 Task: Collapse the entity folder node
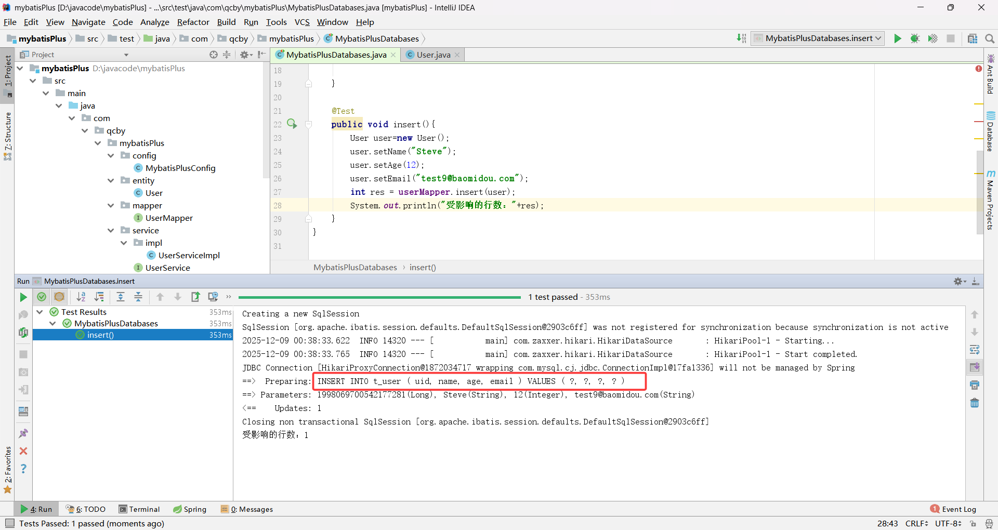pyautogui.click(x=111, y=180)
